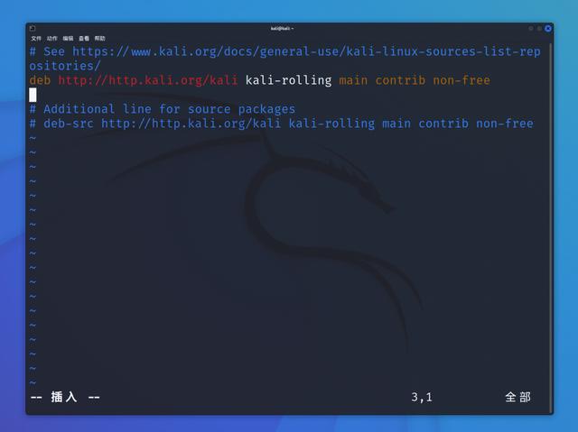The image size is (578, 432).
Task: Click the http://http.kali.org/kali URL in the deb-src comment
Action: pos(191,124)
